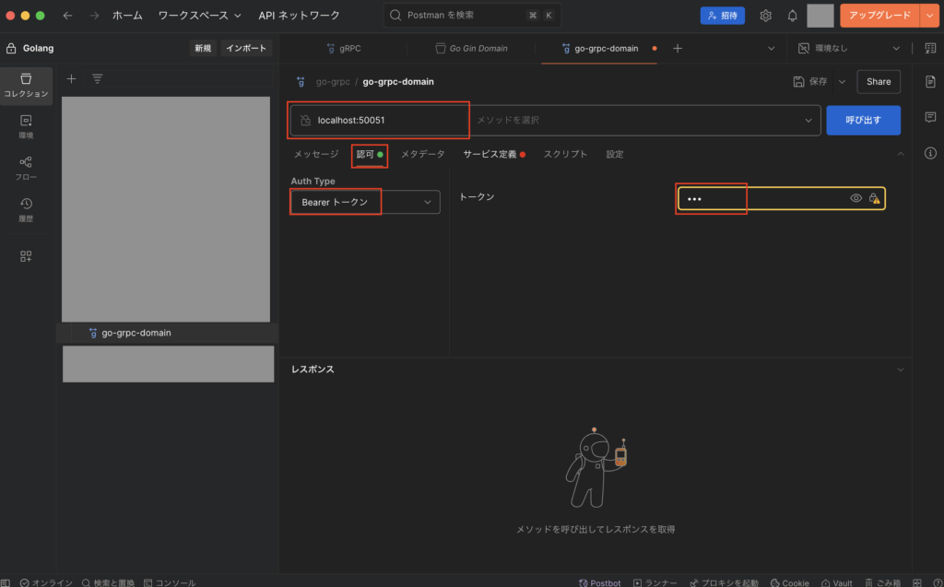Image resolution: width=944 pixels, height=587 pixels.
Task: Click the filter icon in the collections pane
Action: click(x=97, y=79)
